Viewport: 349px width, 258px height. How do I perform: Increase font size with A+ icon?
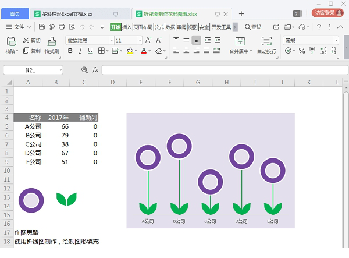coord(148,40)
